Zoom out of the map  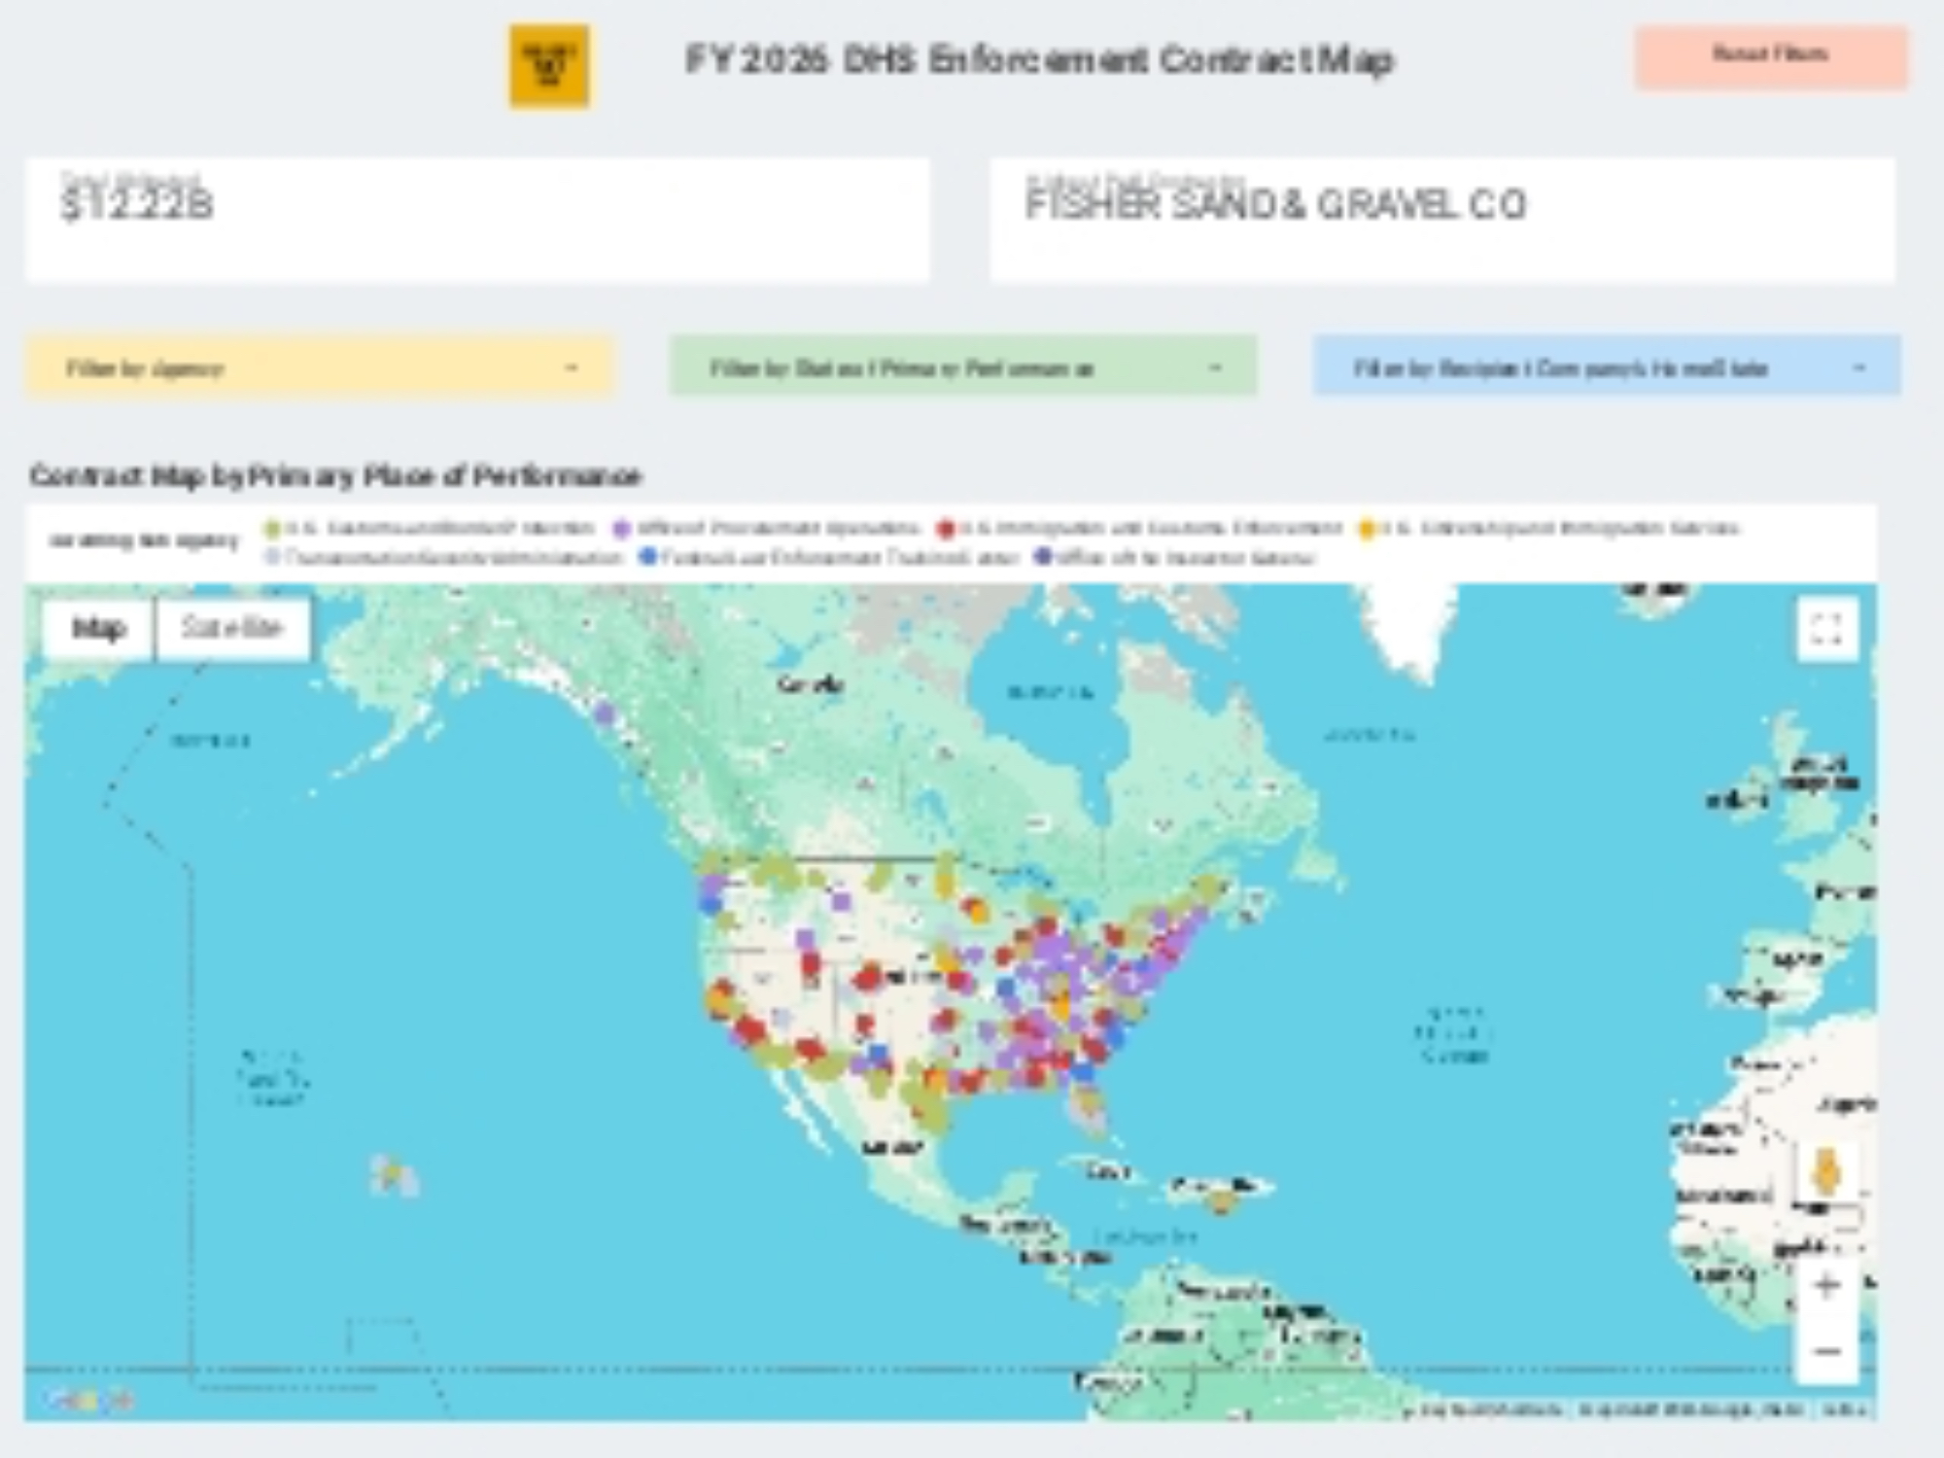pos(1826,1351)
